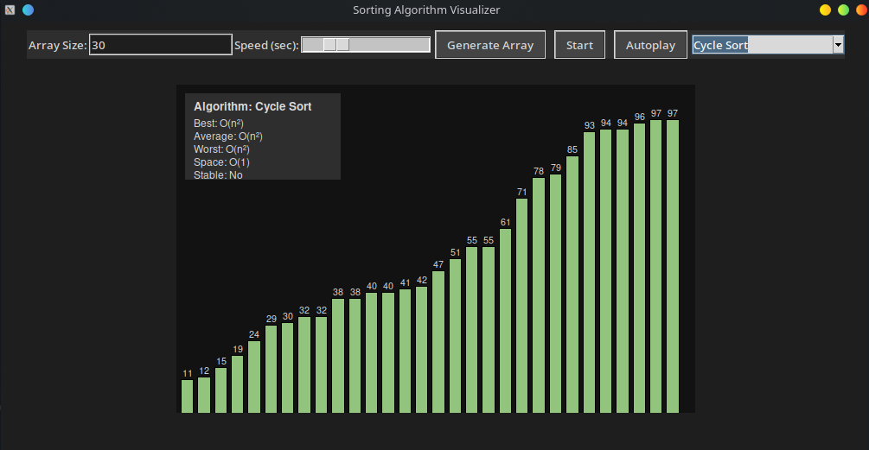The width and height of the screenshot is (869, 450).
Task: Select the Cycle Sort algorithm combo box
Action: click(768, 45)
